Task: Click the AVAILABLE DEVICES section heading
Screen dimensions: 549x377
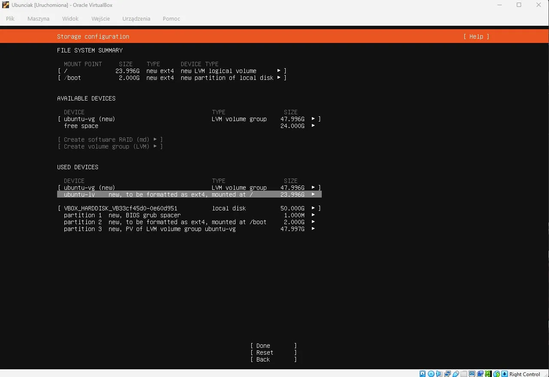Action: (x=86, y=98)
